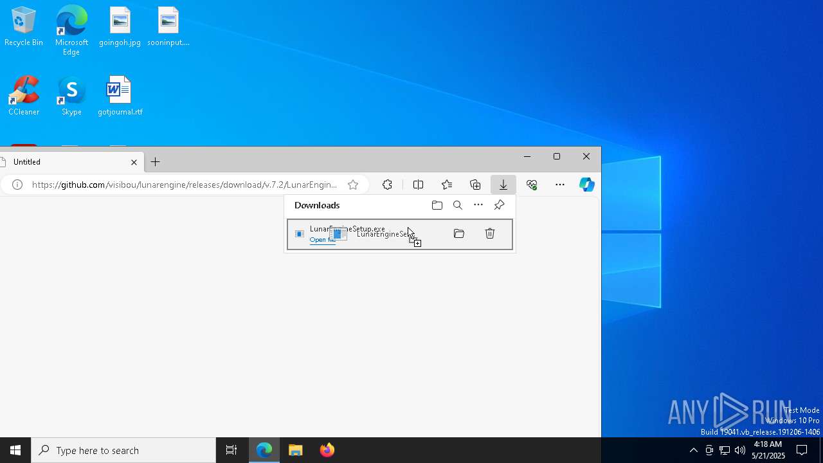This screenshot has width=823, height=463.
Task: View site information icon in address bar
Action: (17, 185)
